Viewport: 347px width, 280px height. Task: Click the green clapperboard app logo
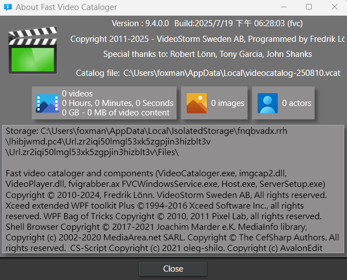coord(33,50)
